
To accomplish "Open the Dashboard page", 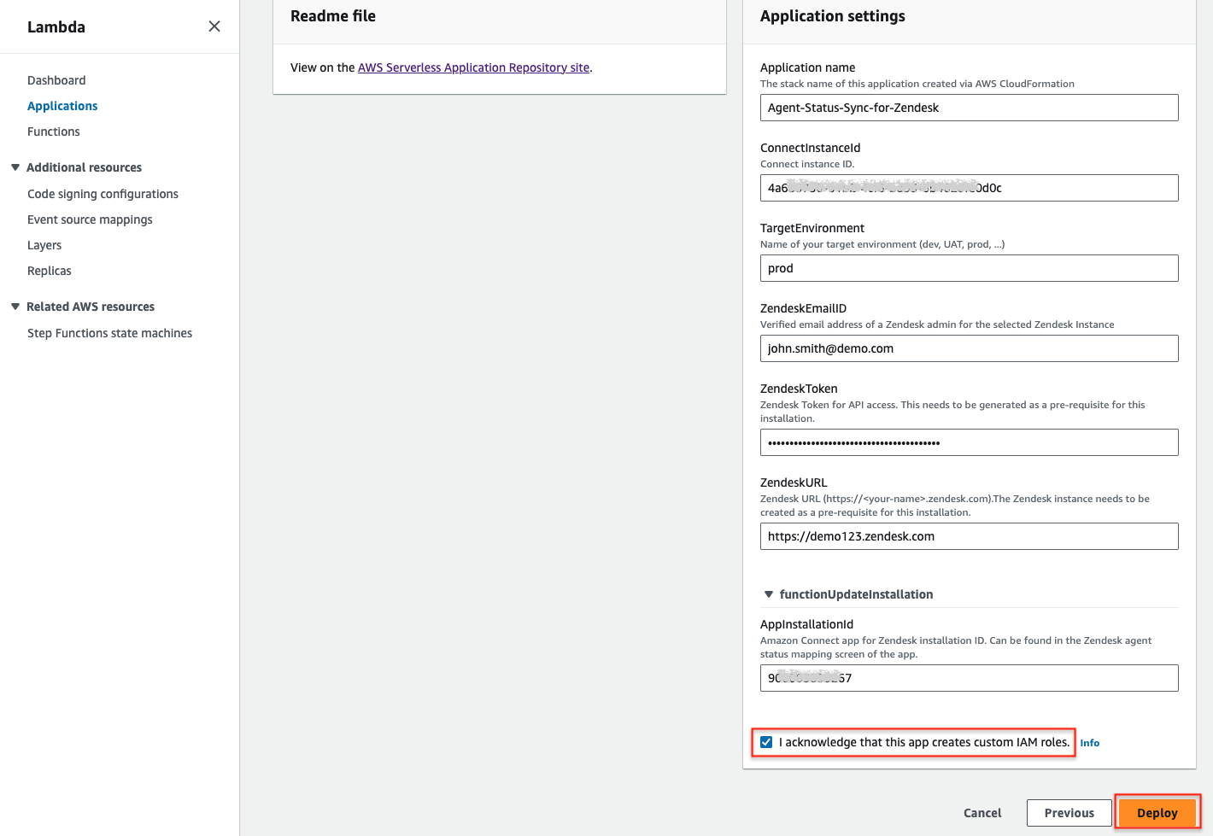I will pos(56,80).
